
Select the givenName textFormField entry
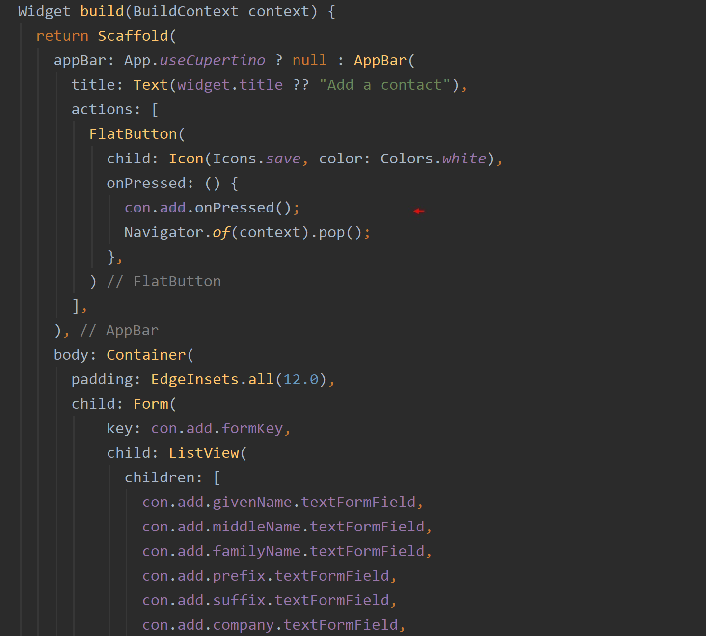click(x=282, y=502)
